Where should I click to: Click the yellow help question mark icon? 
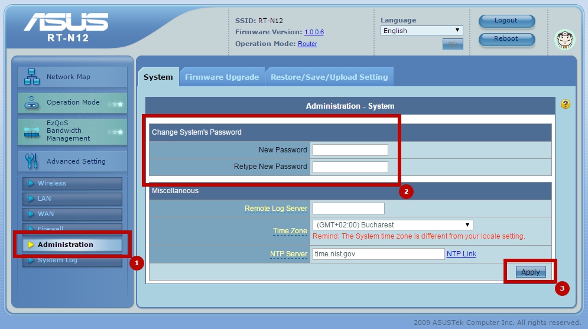pyautogui.click(x=566, y=104)
